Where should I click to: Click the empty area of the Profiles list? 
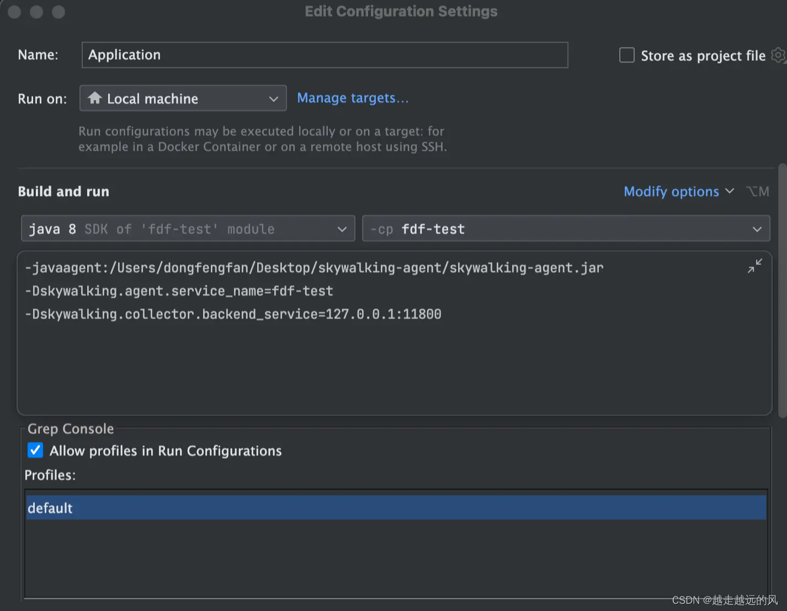point(395,557)
